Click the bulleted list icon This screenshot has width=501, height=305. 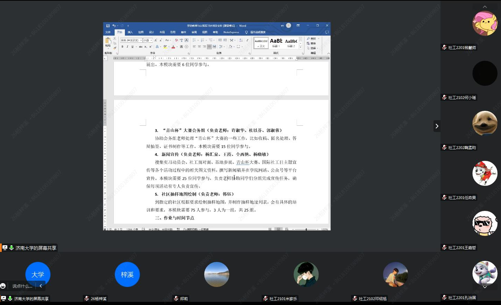pyautogui.click(x=194, y=40)
